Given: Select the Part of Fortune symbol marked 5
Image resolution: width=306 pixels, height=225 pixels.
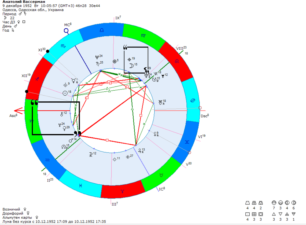Looking at the screenshot, I should 114,61.
